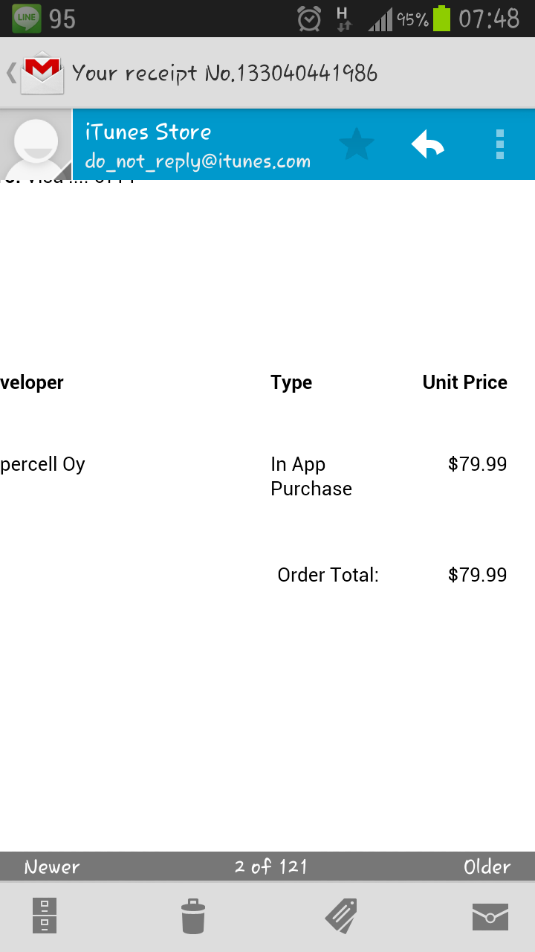Tap the Unit Price column header
This screenshot has height=952, width=535.
(x=465, y=382)
